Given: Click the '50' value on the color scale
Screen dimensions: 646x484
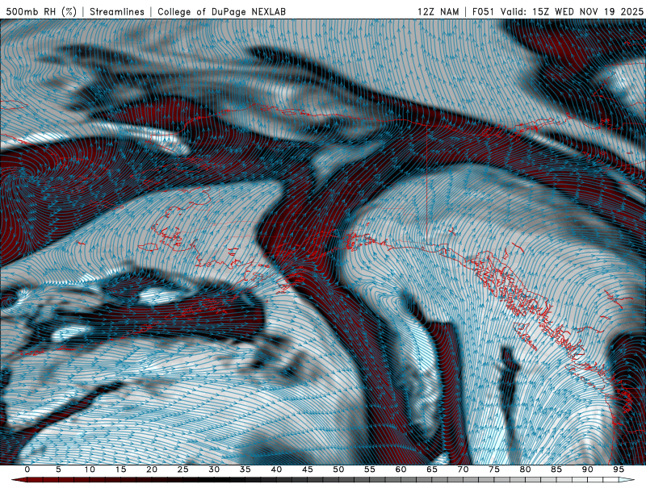Looking at the screenshot, I should [338, 469].
